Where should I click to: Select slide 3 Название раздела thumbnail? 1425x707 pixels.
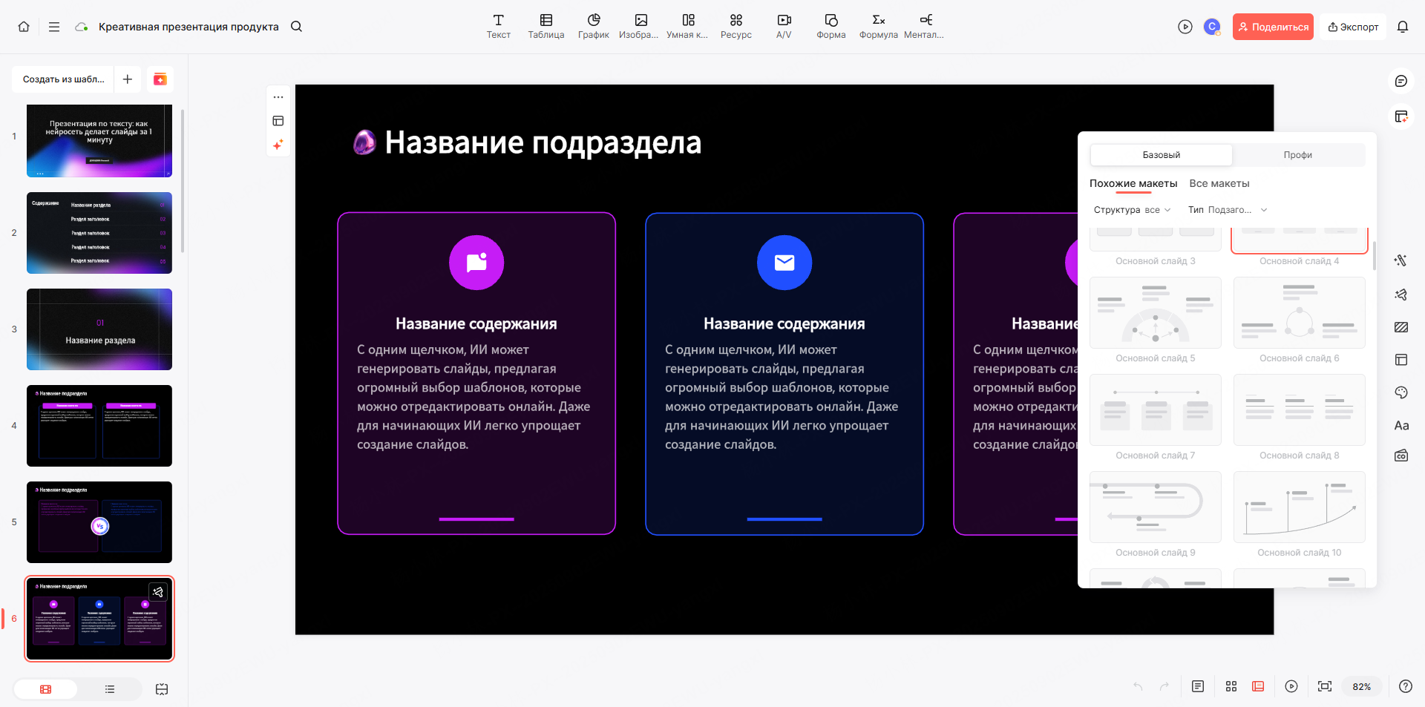coord(99,329)
